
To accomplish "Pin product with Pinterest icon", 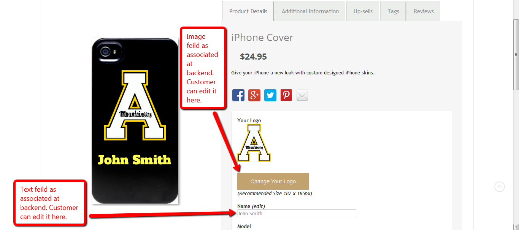I will pyautogui.click(x=286, y=95).
